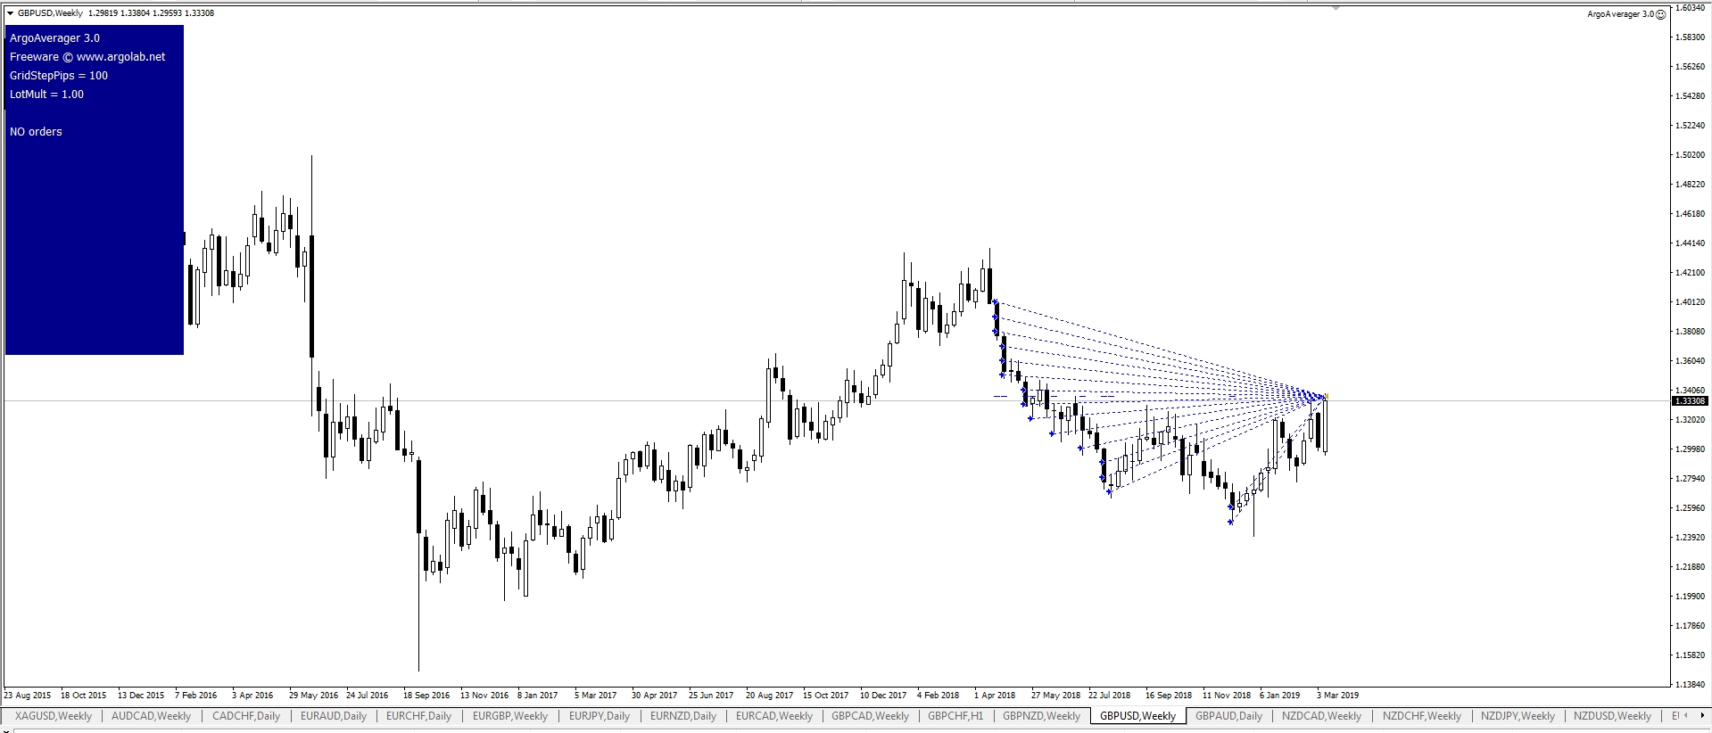Select the NZDUSD,Weekly chart tab
Screen dimensions: 1712x733
tap(1612, 716)
